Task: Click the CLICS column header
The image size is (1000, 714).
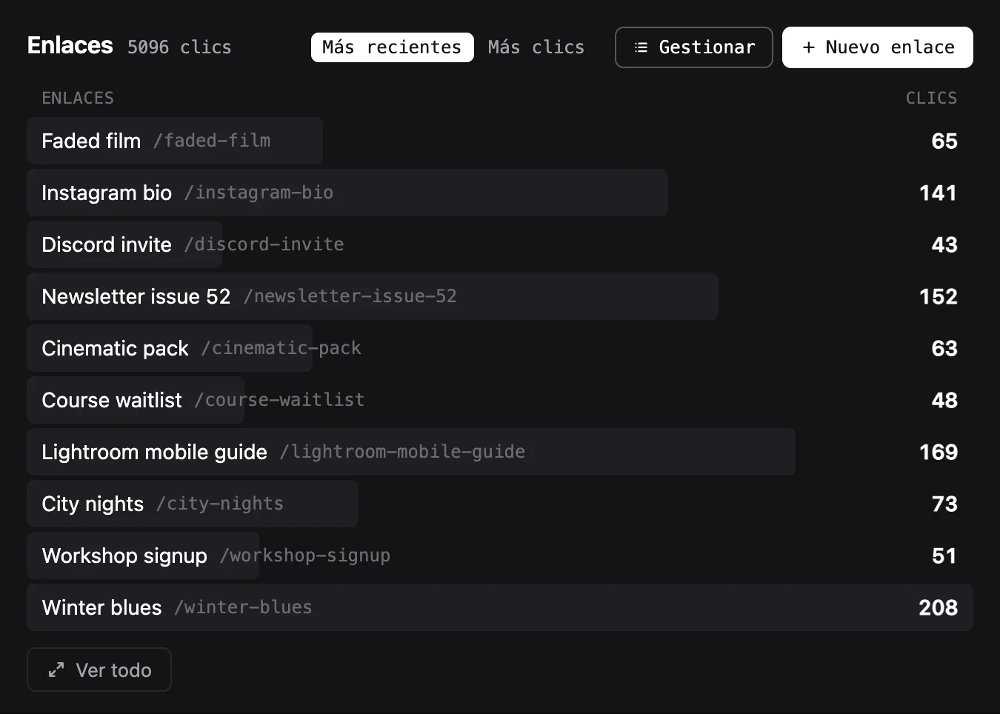Action: click(931, 98)
